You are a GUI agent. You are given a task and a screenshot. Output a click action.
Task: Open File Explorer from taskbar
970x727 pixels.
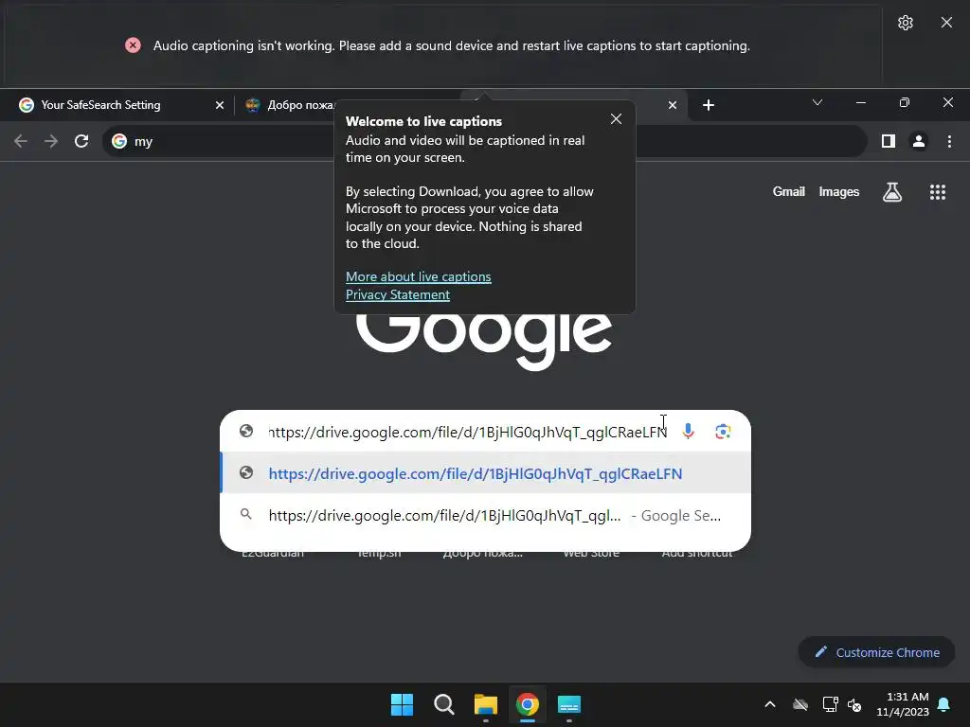coord(486,704)
